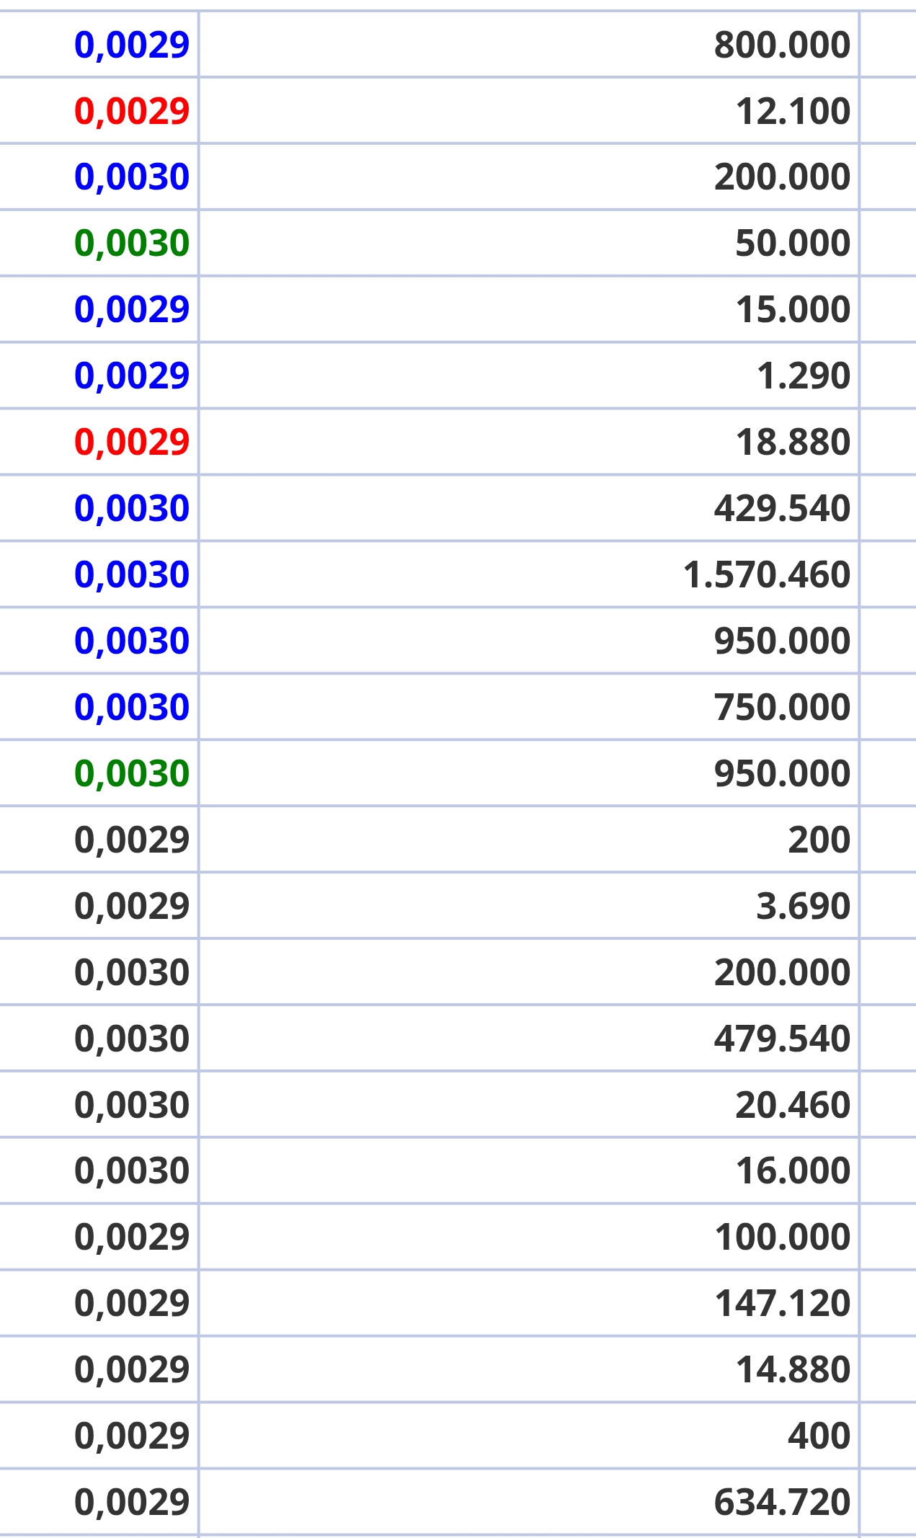
Task: Click the 429.540 volume cell
Action: tap(529, 508)
